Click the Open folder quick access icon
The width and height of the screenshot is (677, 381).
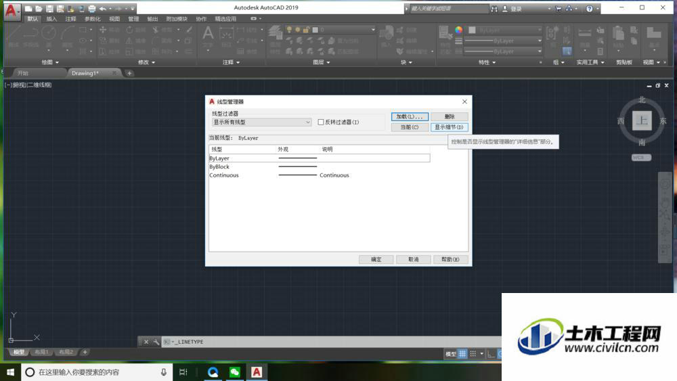(x=39, y=9)
